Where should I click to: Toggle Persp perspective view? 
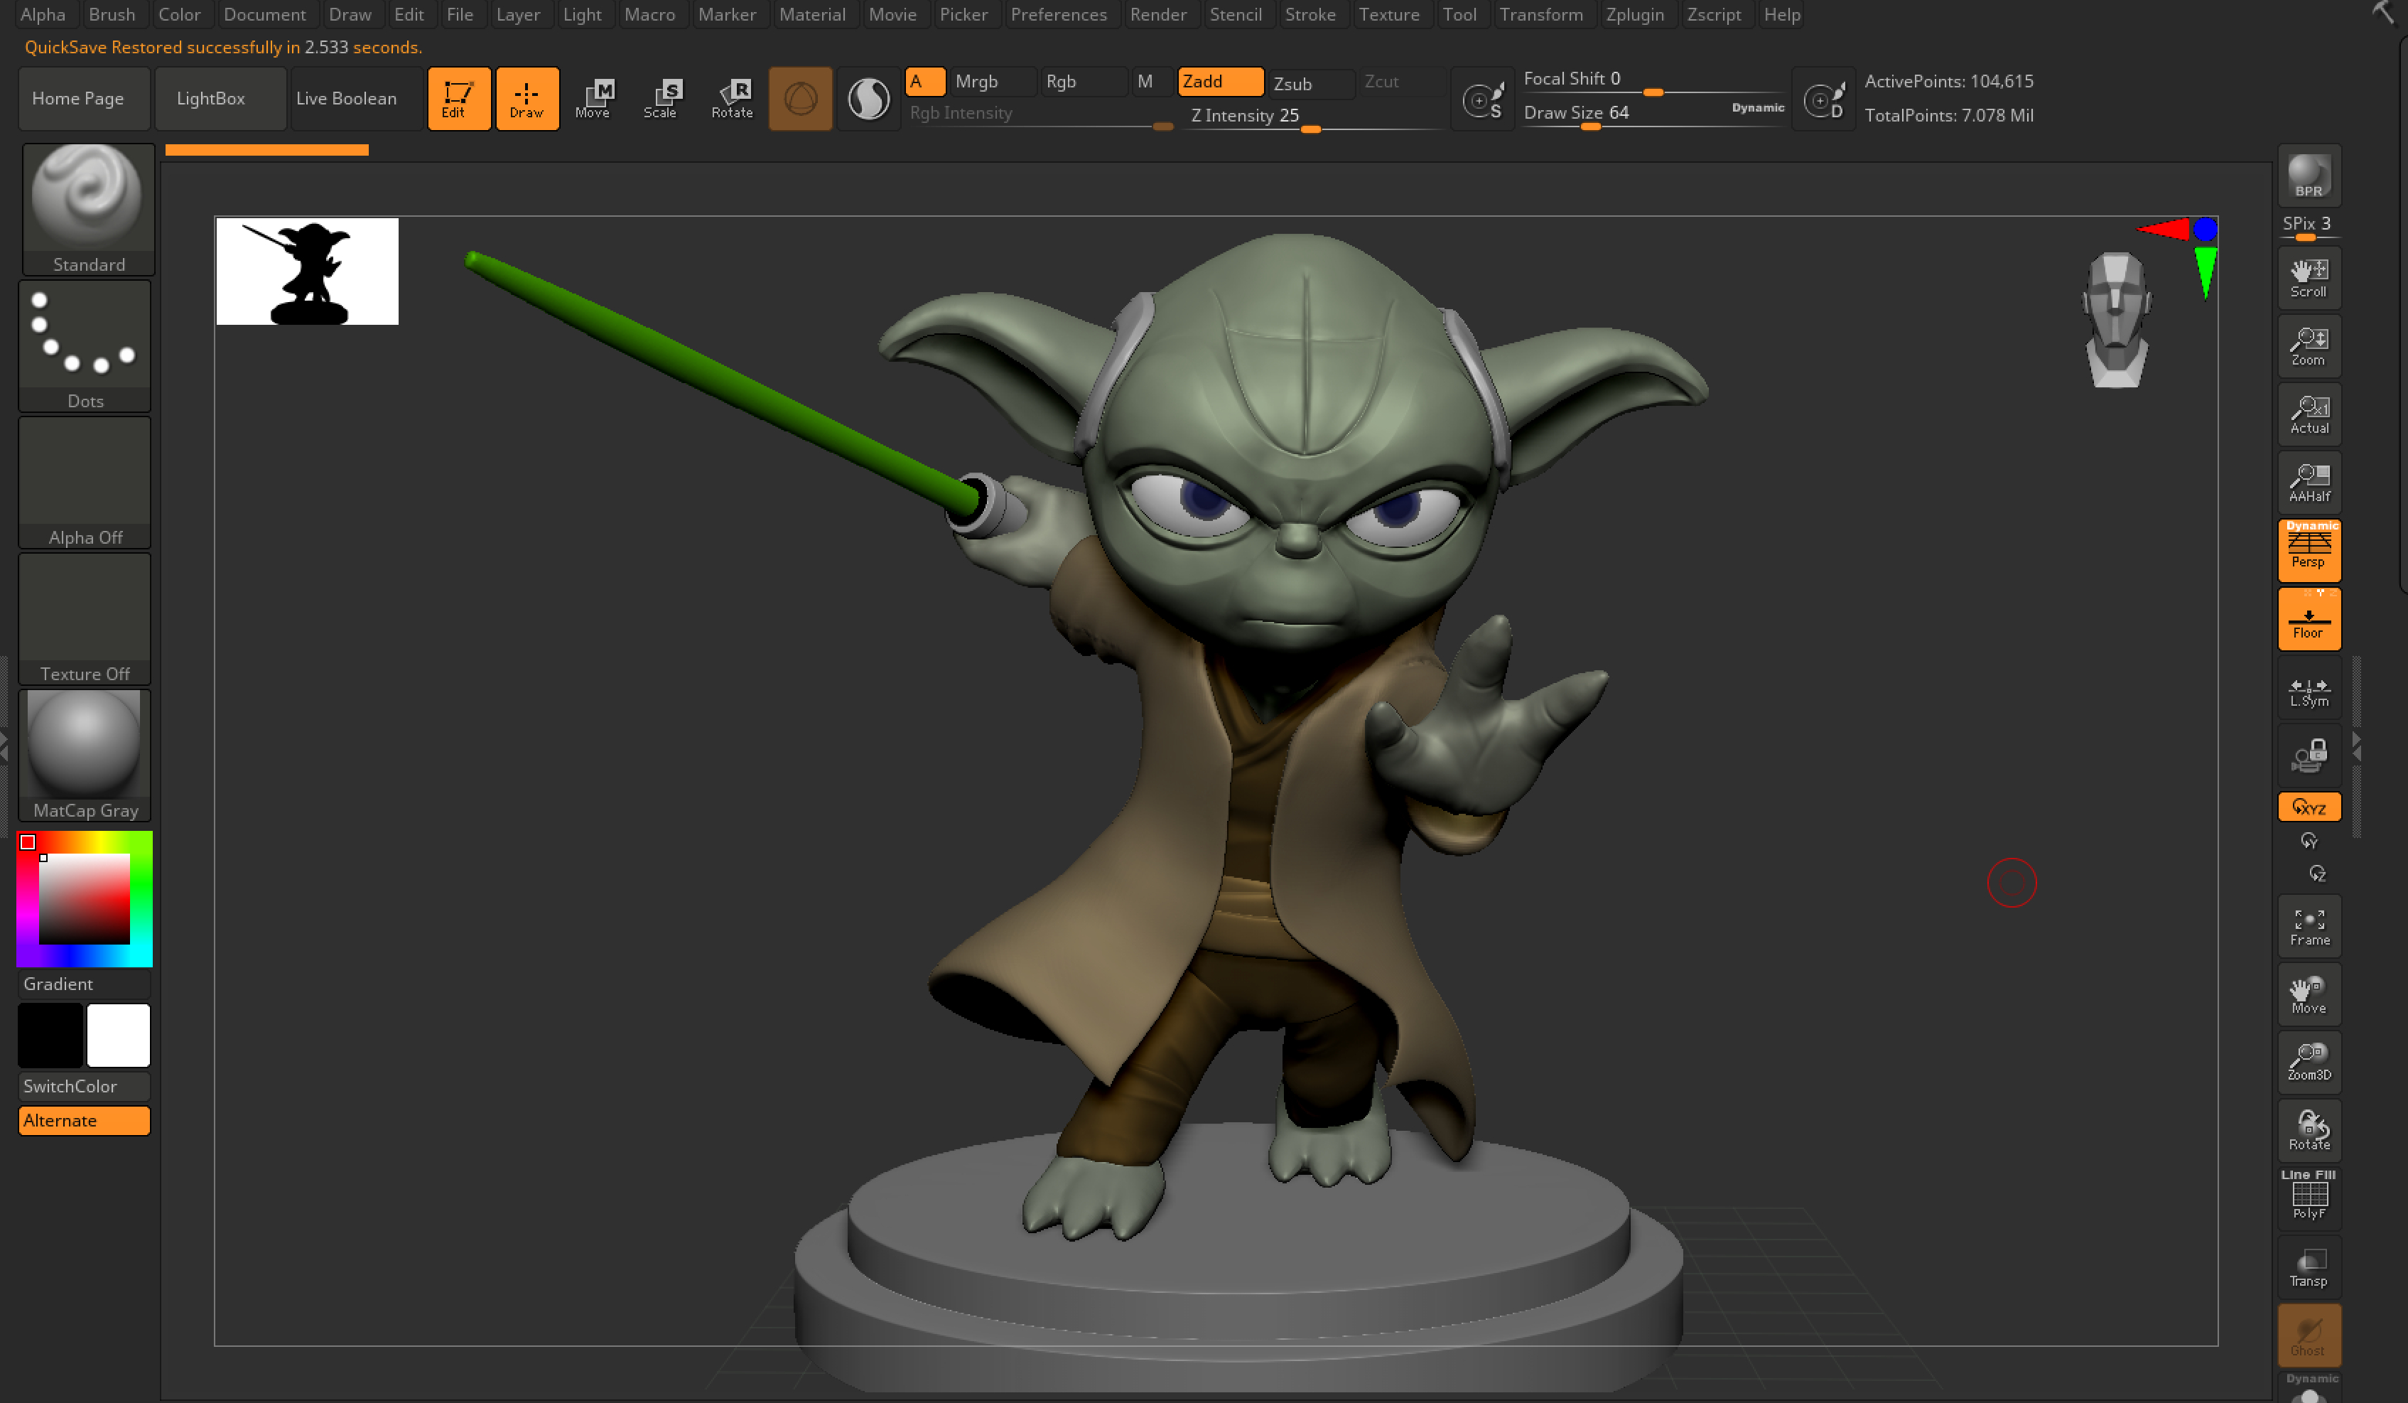(x=2309, y=551)
